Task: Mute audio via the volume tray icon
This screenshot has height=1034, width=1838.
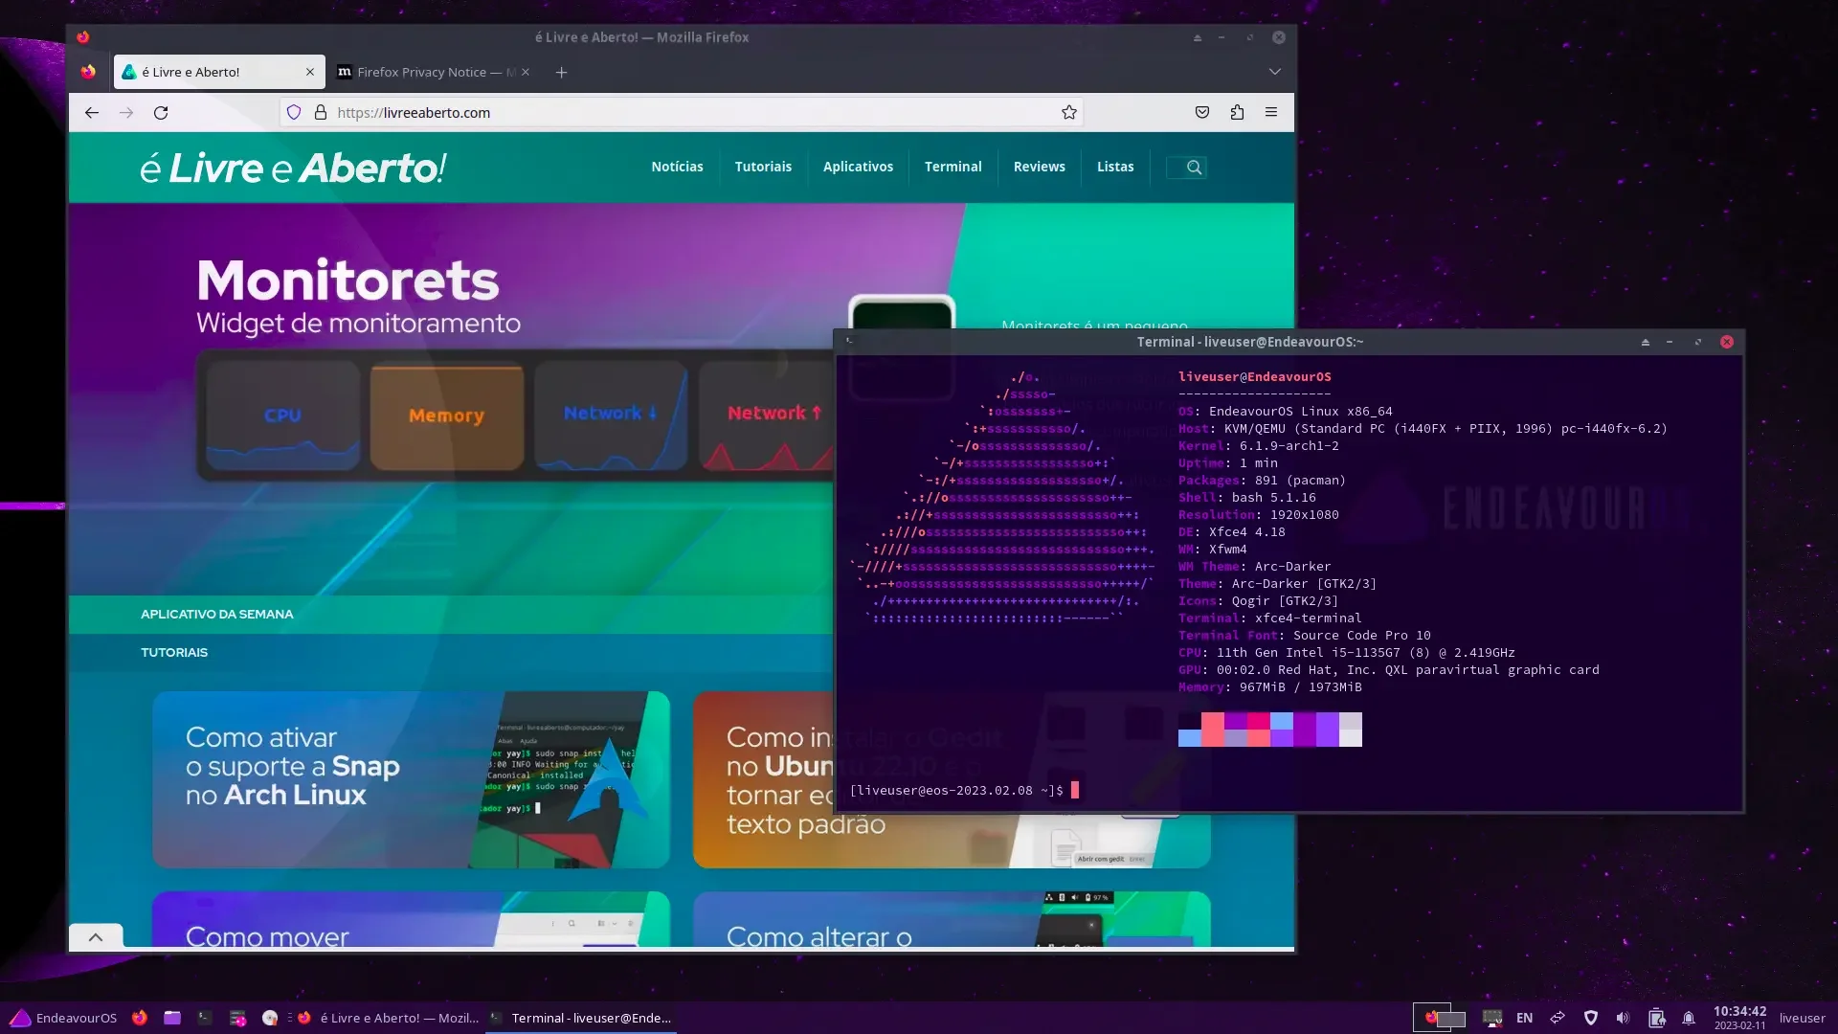Action: [1623, 1018]
